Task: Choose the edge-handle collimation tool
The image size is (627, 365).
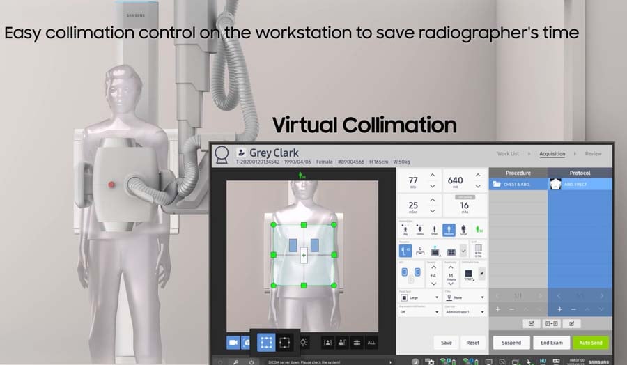Action: [x=284, y=343]
